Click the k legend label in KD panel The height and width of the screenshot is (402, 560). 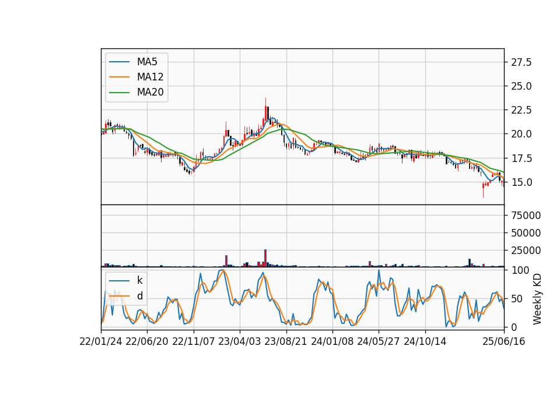click(139, 280)
